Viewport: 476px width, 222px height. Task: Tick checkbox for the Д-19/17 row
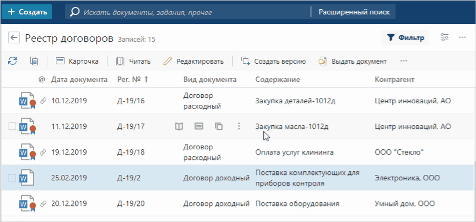tap(12, 127)
